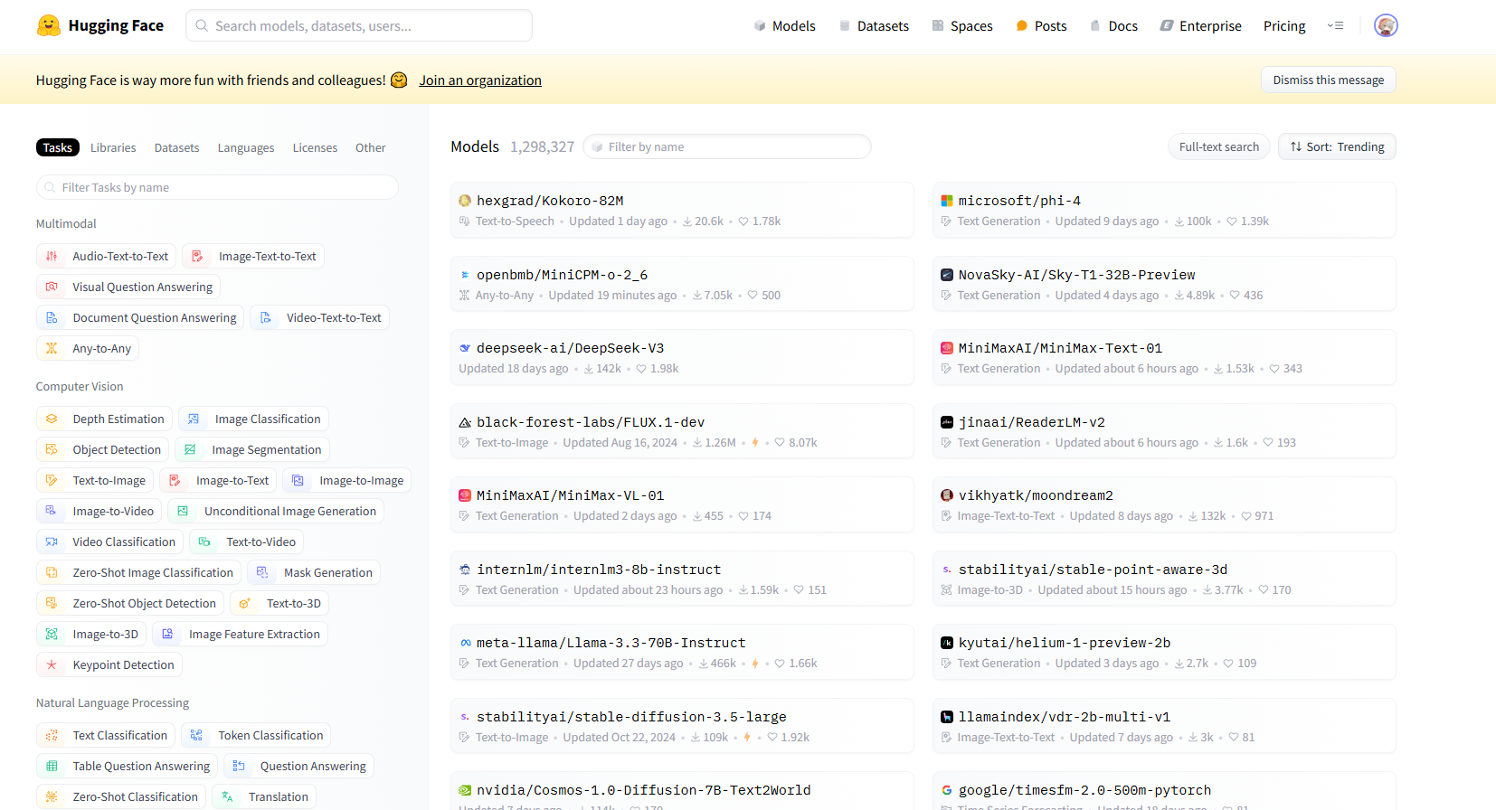Image resolution: width=1496 pixels, height=810 pixels.
Task: Toggle the Video-Text-to-Text task filter
Action: pyautogui.click(x=319, y=318)
